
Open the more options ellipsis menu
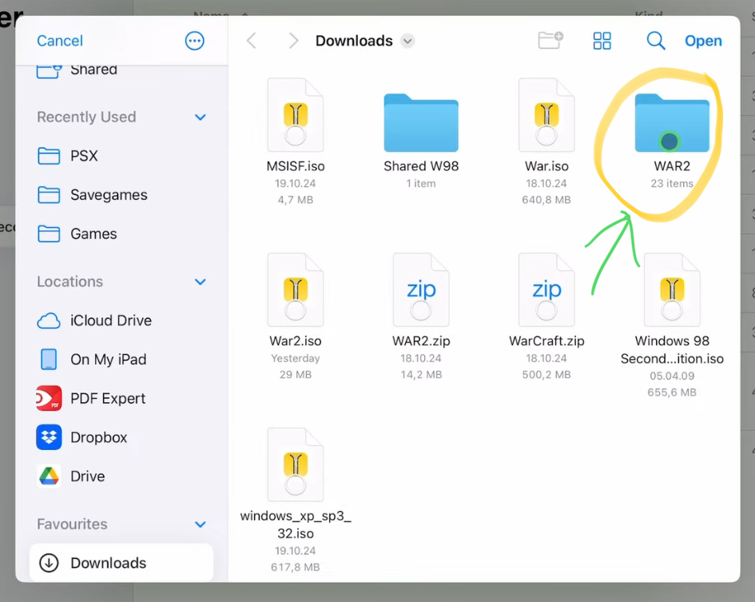click(194, 41)
